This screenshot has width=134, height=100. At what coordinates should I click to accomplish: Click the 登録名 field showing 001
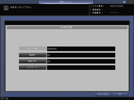[81, 55]
